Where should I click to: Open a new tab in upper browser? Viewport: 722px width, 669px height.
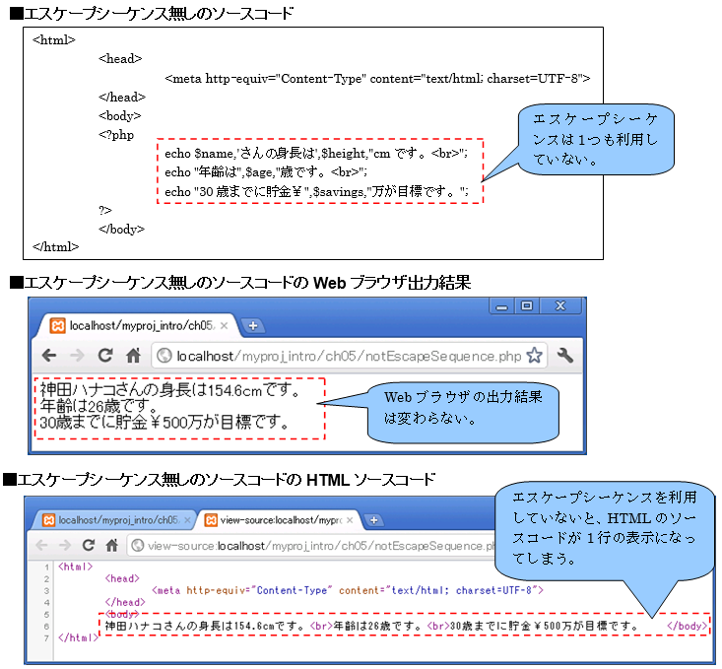[x=252, y=326]
